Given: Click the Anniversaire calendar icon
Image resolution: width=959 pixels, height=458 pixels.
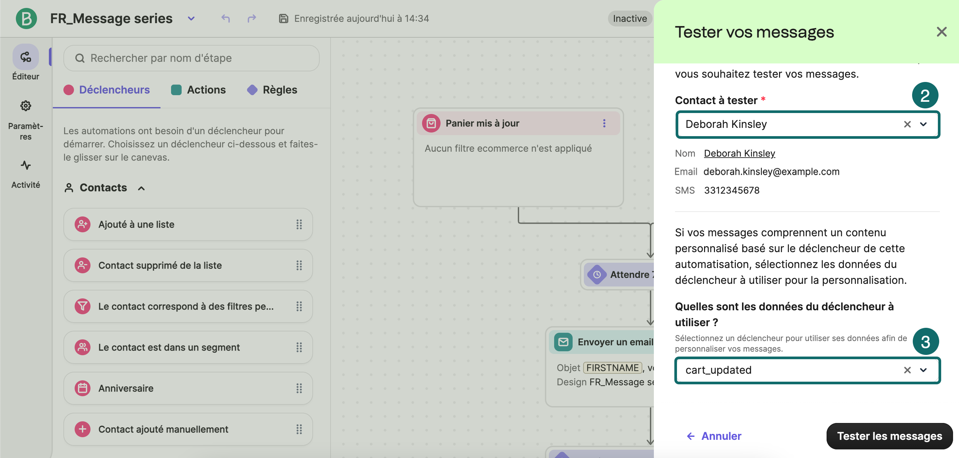Looking at the screenshot, I should point(83,388).
